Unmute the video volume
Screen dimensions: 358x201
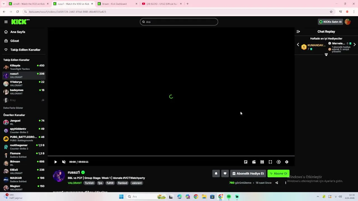64,162
